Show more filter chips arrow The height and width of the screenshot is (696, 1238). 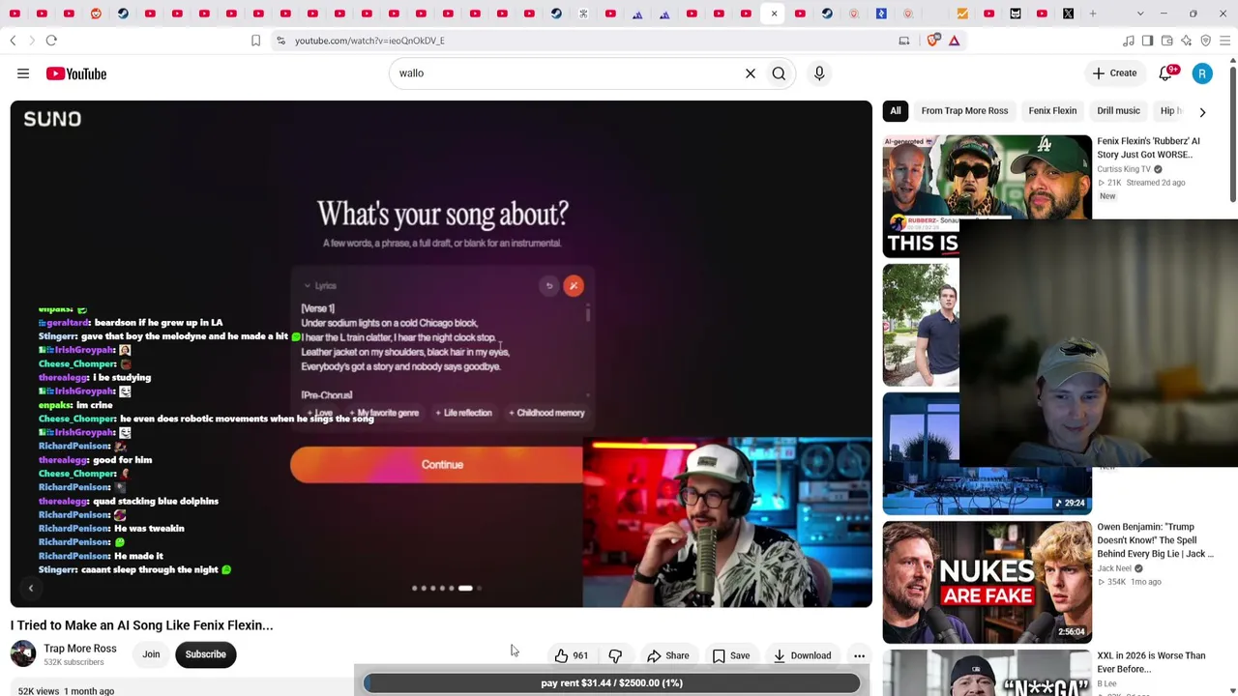point(1202,112)
